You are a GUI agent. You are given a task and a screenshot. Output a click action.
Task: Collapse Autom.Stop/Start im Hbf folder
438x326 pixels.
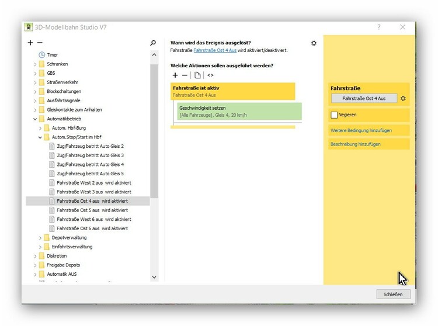point(40,137)
